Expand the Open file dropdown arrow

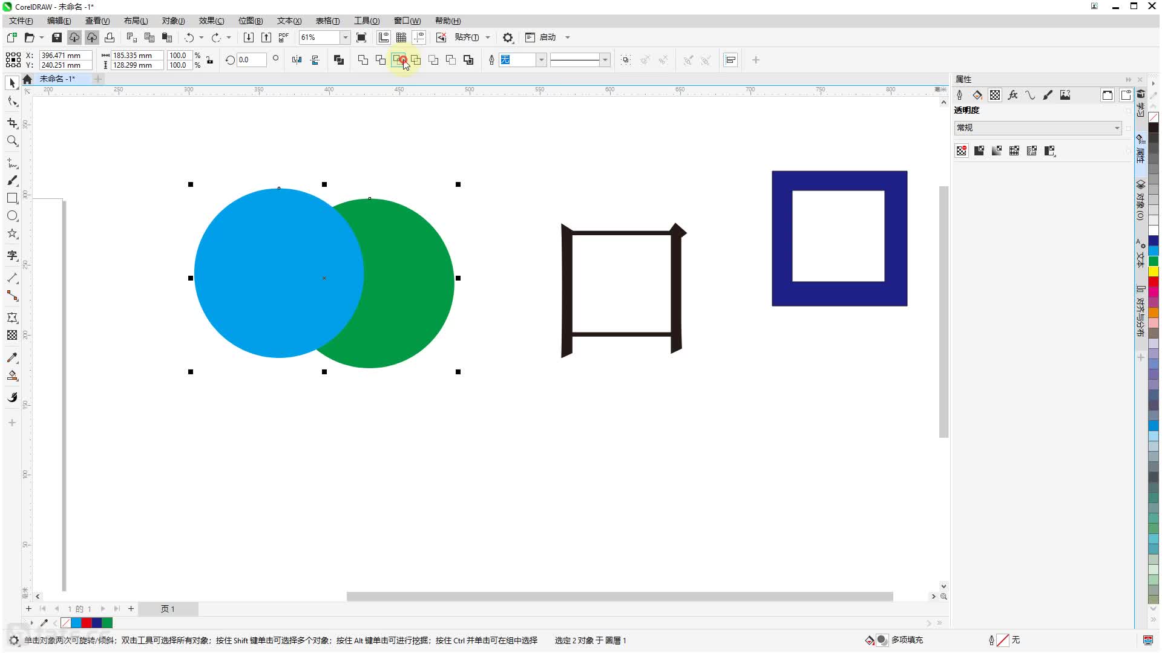click(42, 37)
